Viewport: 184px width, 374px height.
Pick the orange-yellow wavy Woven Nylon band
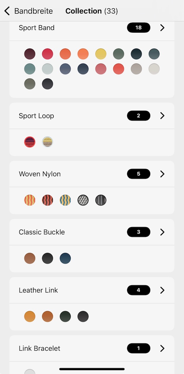click(x=30, y=200)
